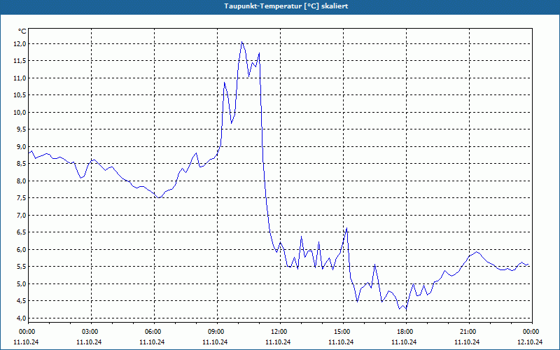Click the 18:00 time label

(x=406, y=332)
